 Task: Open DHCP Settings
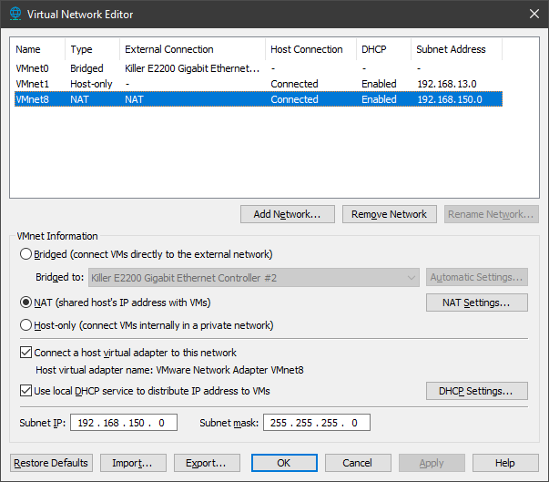coord(476,391)
